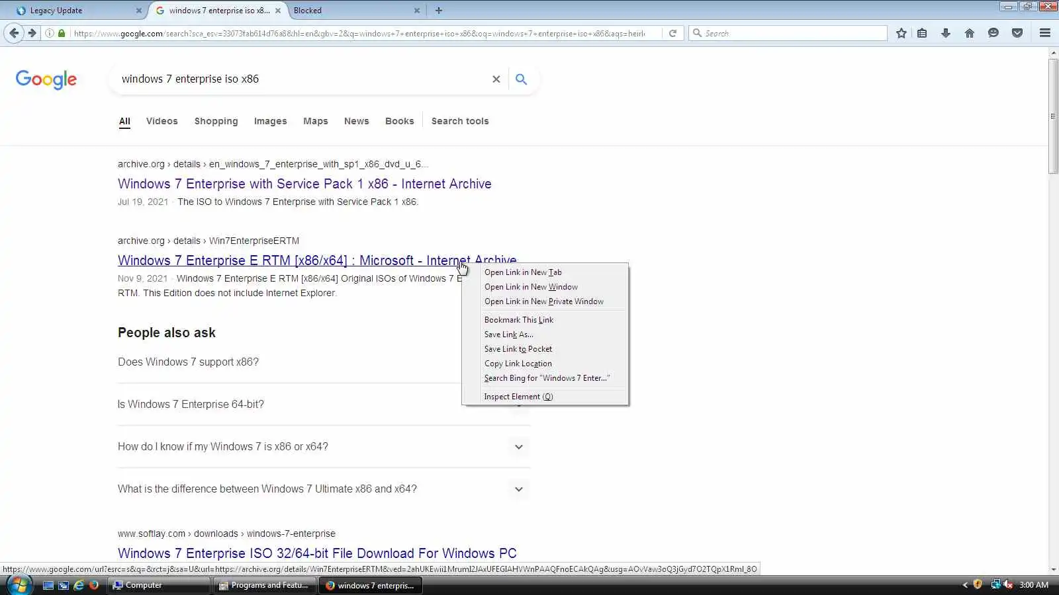The image size is (1059, 595).
Task: Go to the Home page icon
Action: pyautogui.click(x=970, y=33)
